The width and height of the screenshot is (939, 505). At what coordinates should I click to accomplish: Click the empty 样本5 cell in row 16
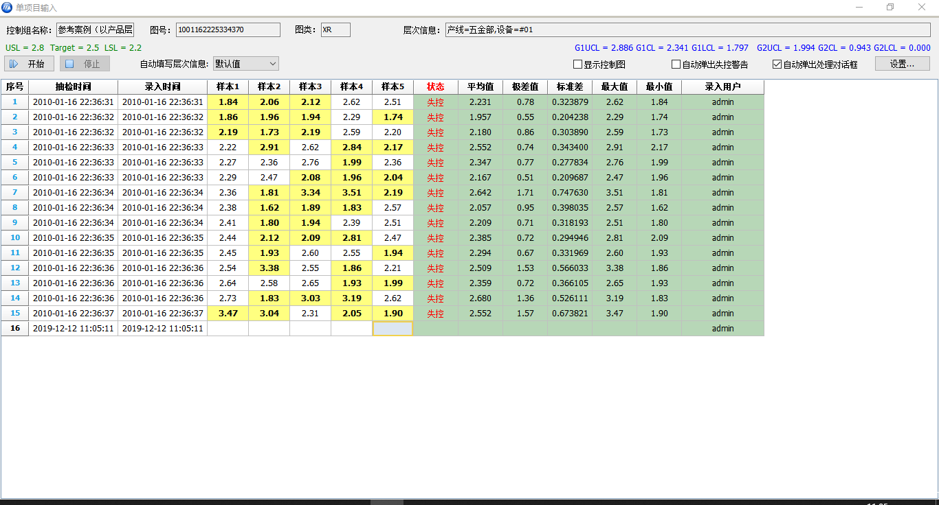point(393,329)
